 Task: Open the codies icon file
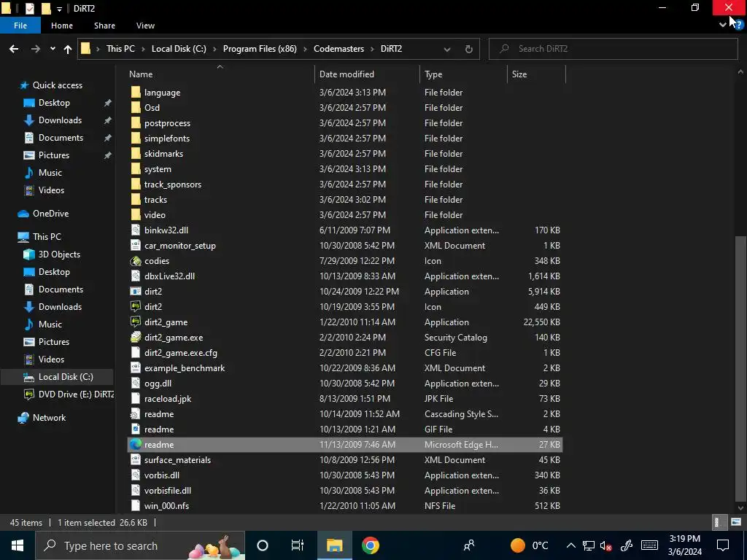tap(157, 261)
